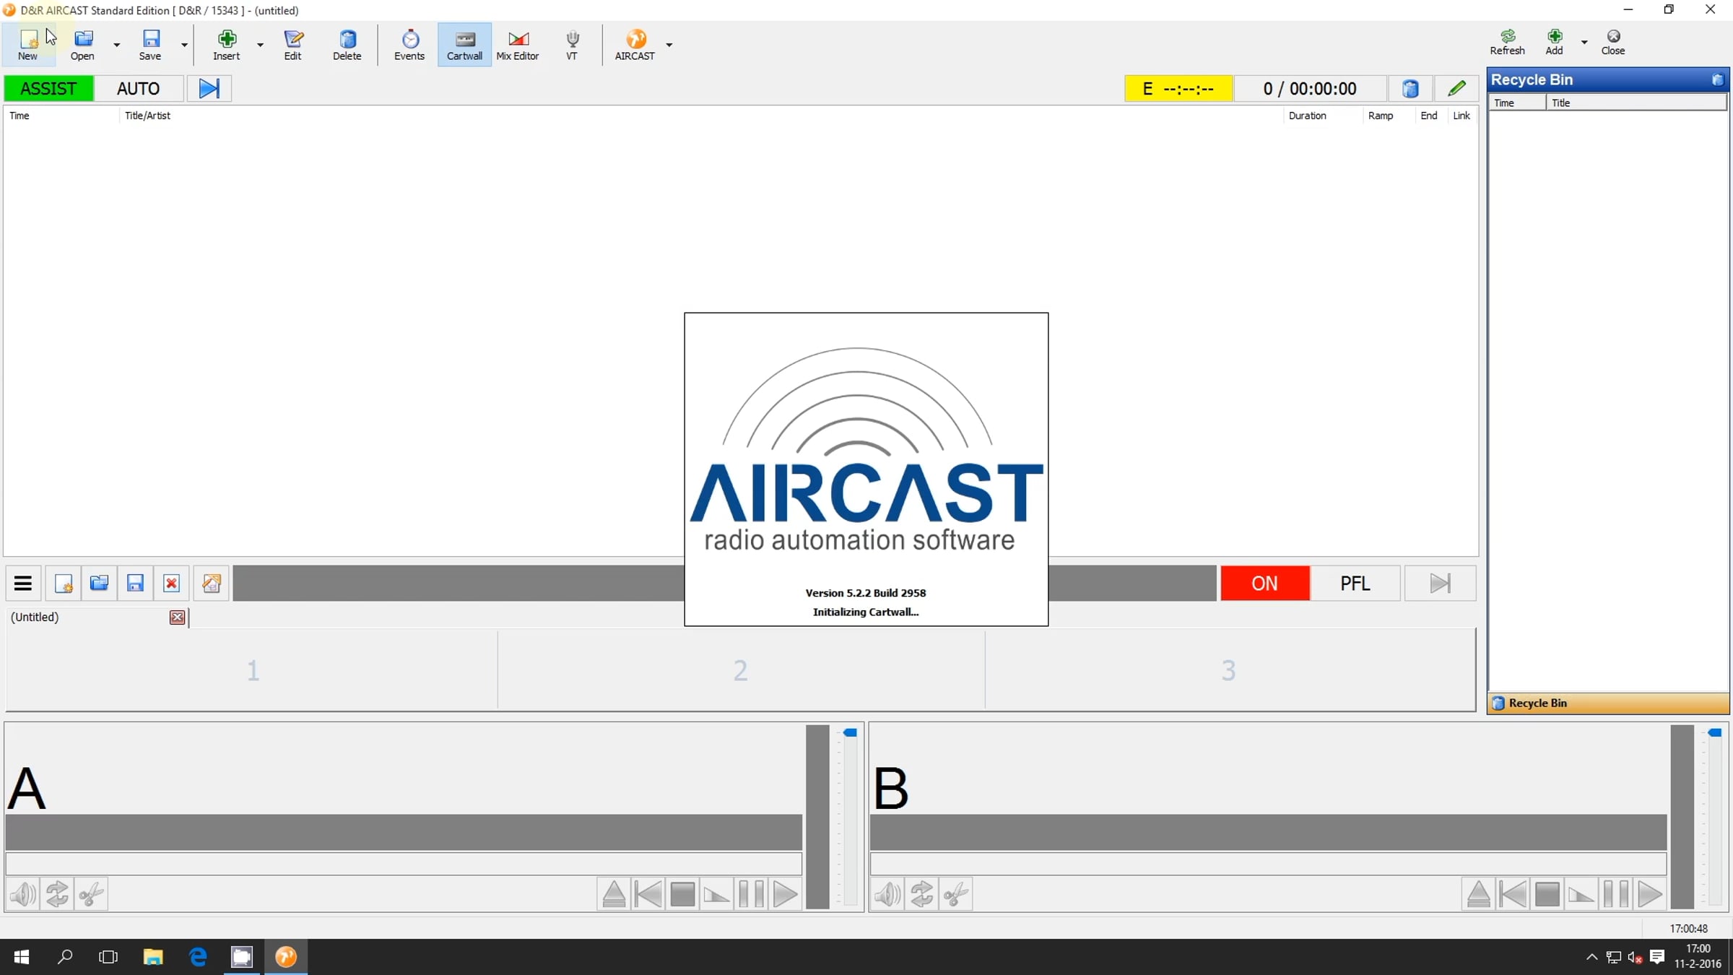
Task: Start playback on Player B
Action: pos(1650,894)
